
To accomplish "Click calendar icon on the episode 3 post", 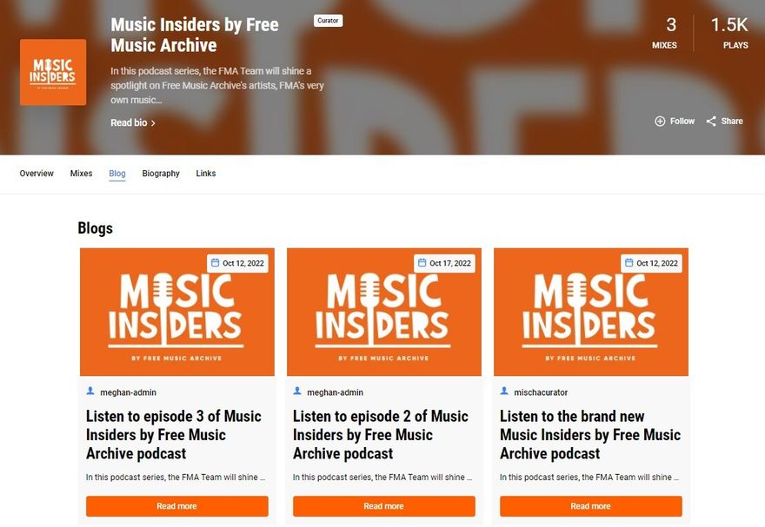I will click(x=216, y=262).
